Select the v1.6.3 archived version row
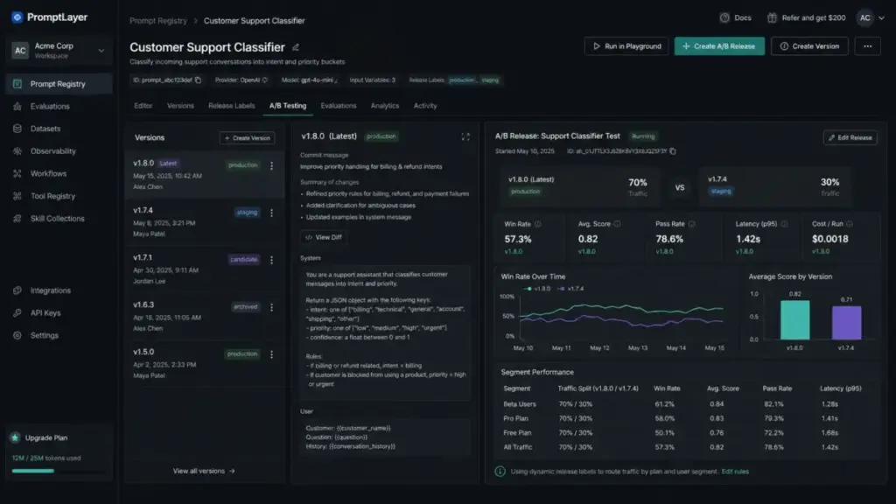This screenshot has height=504, width=896. click(205, 317)
